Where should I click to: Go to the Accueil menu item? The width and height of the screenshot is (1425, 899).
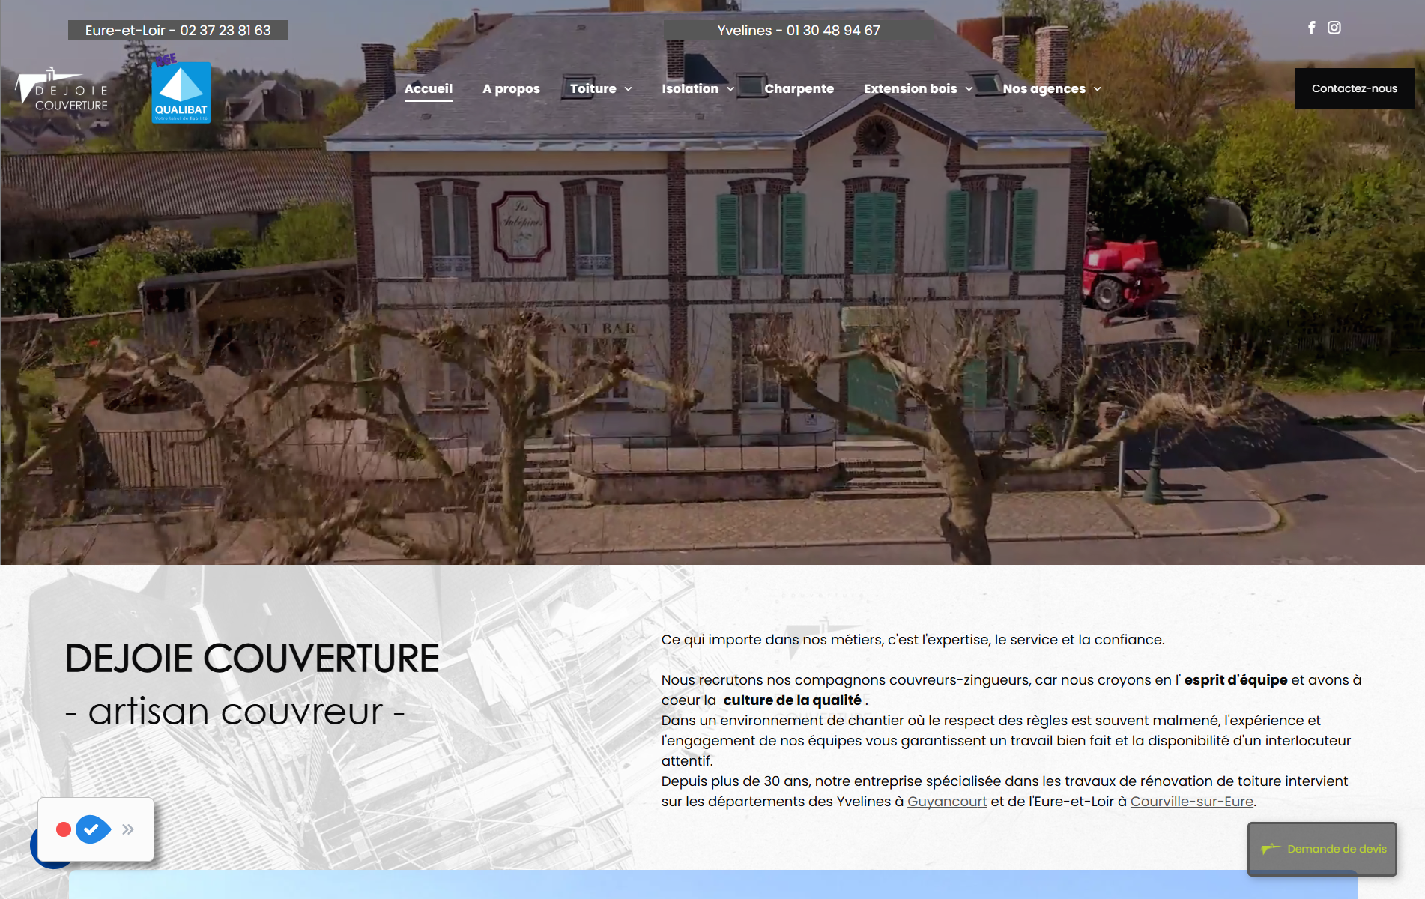(x=429, y=88)
